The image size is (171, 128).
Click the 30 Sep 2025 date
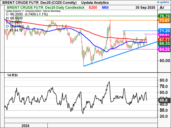tap(144, 7)
